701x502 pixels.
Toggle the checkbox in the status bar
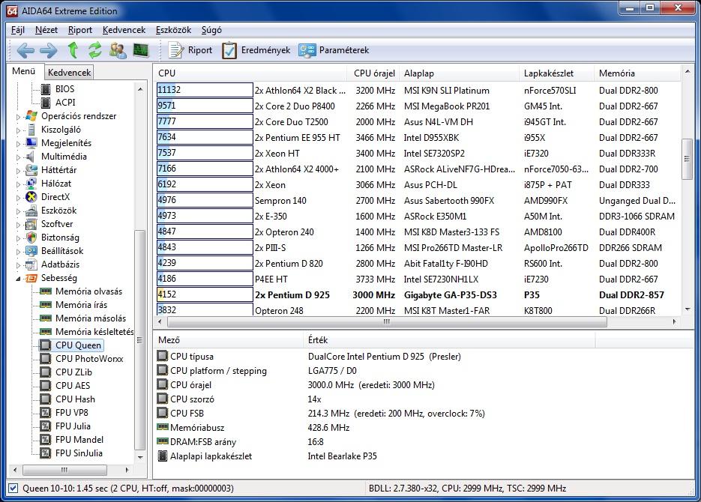tap(13, 489)
